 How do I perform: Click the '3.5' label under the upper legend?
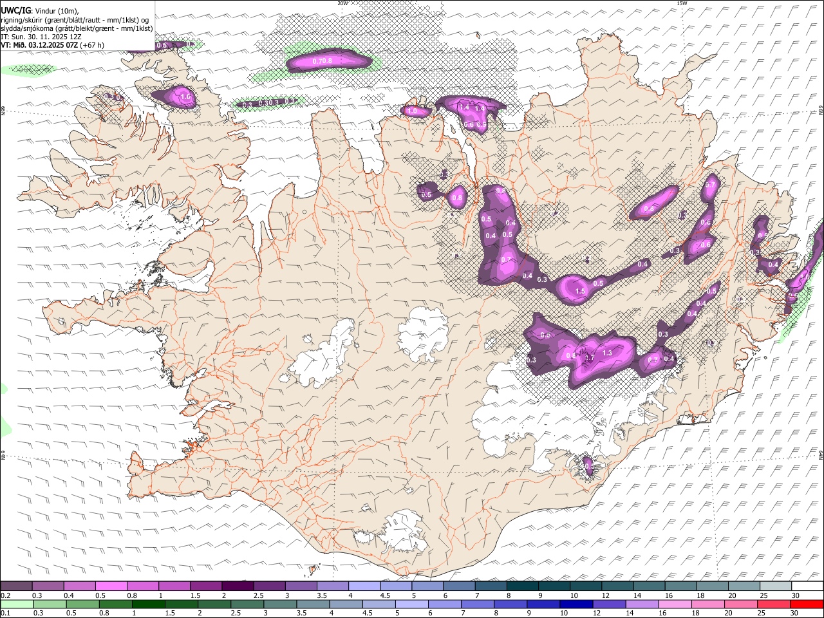[321, 595]
